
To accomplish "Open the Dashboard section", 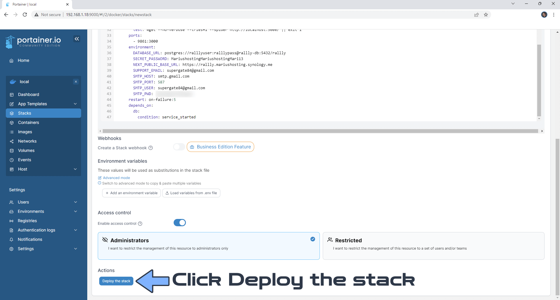I will (x=29, y=94).
